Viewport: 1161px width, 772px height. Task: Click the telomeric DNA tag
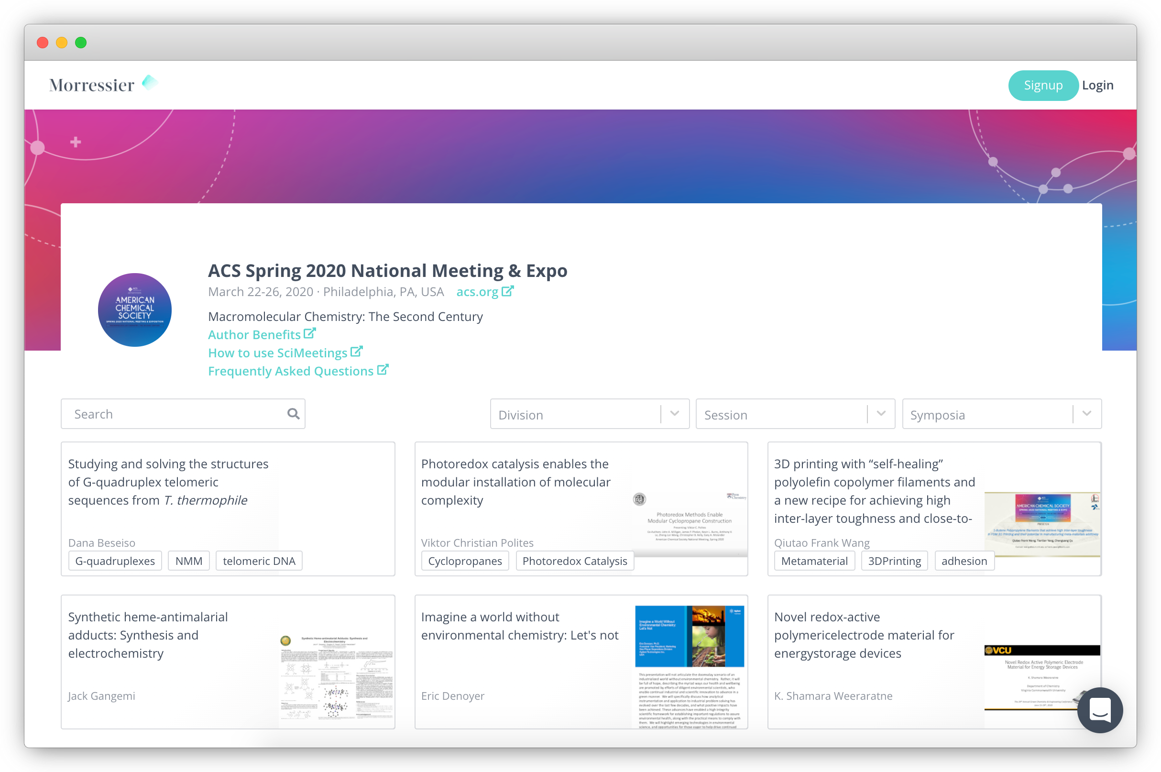pyautogui.click(x=259, y=561)
